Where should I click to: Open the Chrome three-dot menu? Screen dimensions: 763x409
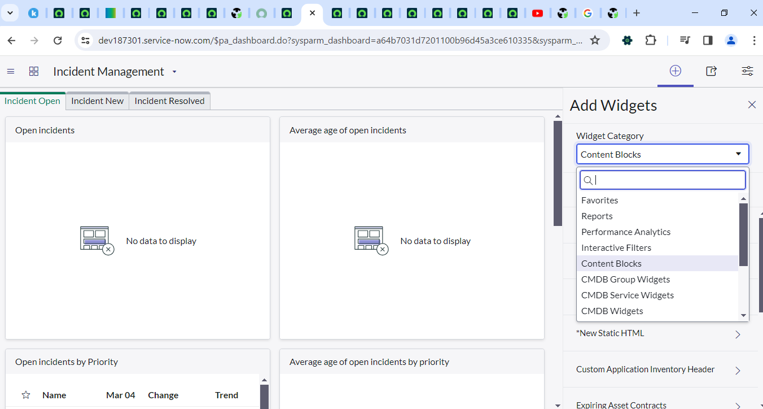(754, 40)
